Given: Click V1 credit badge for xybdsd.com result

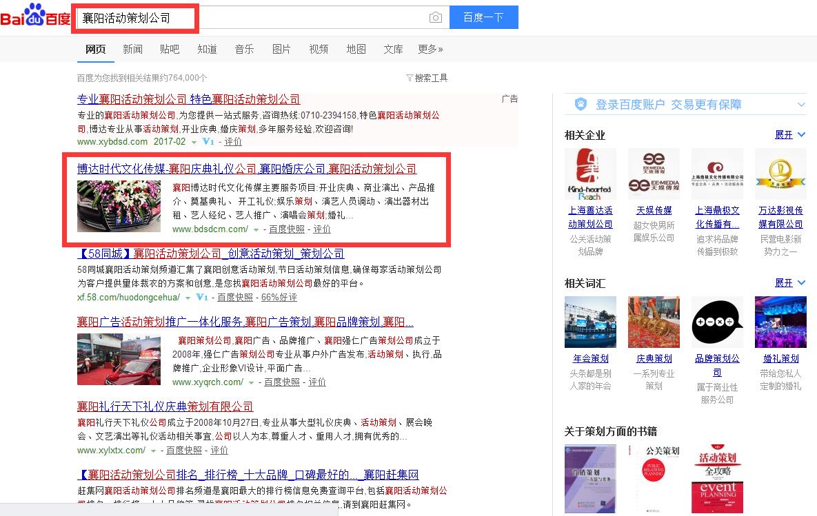Looking at the screenshot, I should pyautogui.click(x=208, y=142).
